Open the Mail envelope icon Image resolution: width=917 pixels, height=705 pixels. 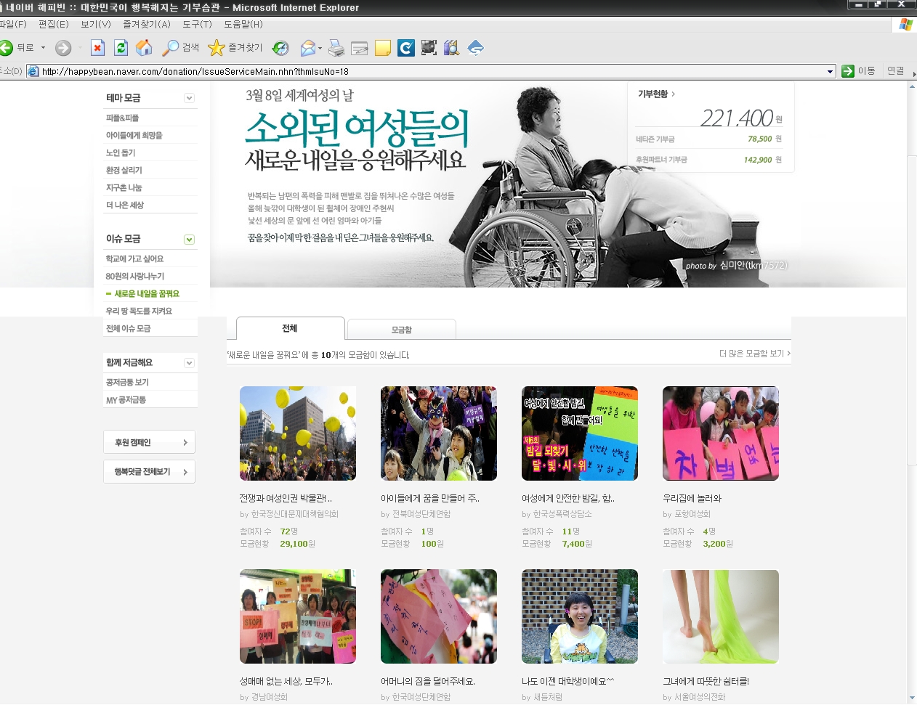pyautogui.click(x=308, y=48)
